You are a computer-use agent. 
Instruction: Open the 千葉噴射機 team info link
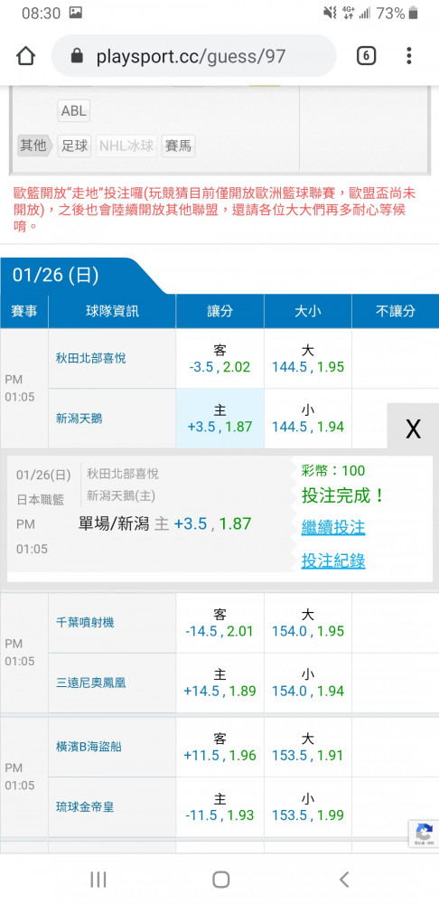[85, 622]
